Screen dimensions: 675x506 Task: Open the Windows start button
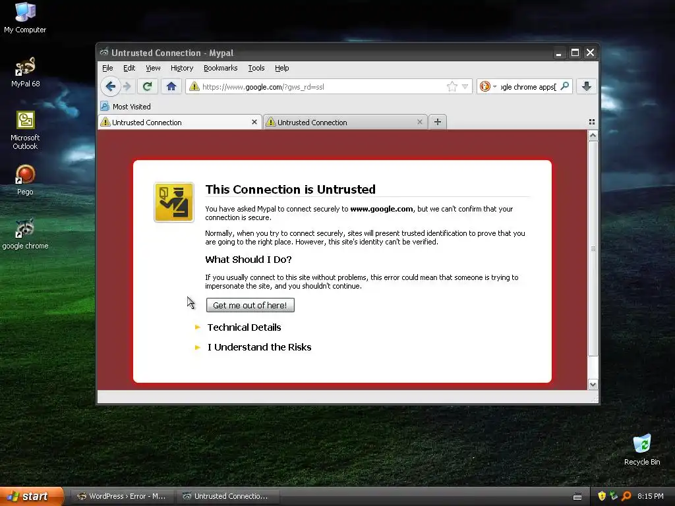pyautogui.click(x=32, y=496)
